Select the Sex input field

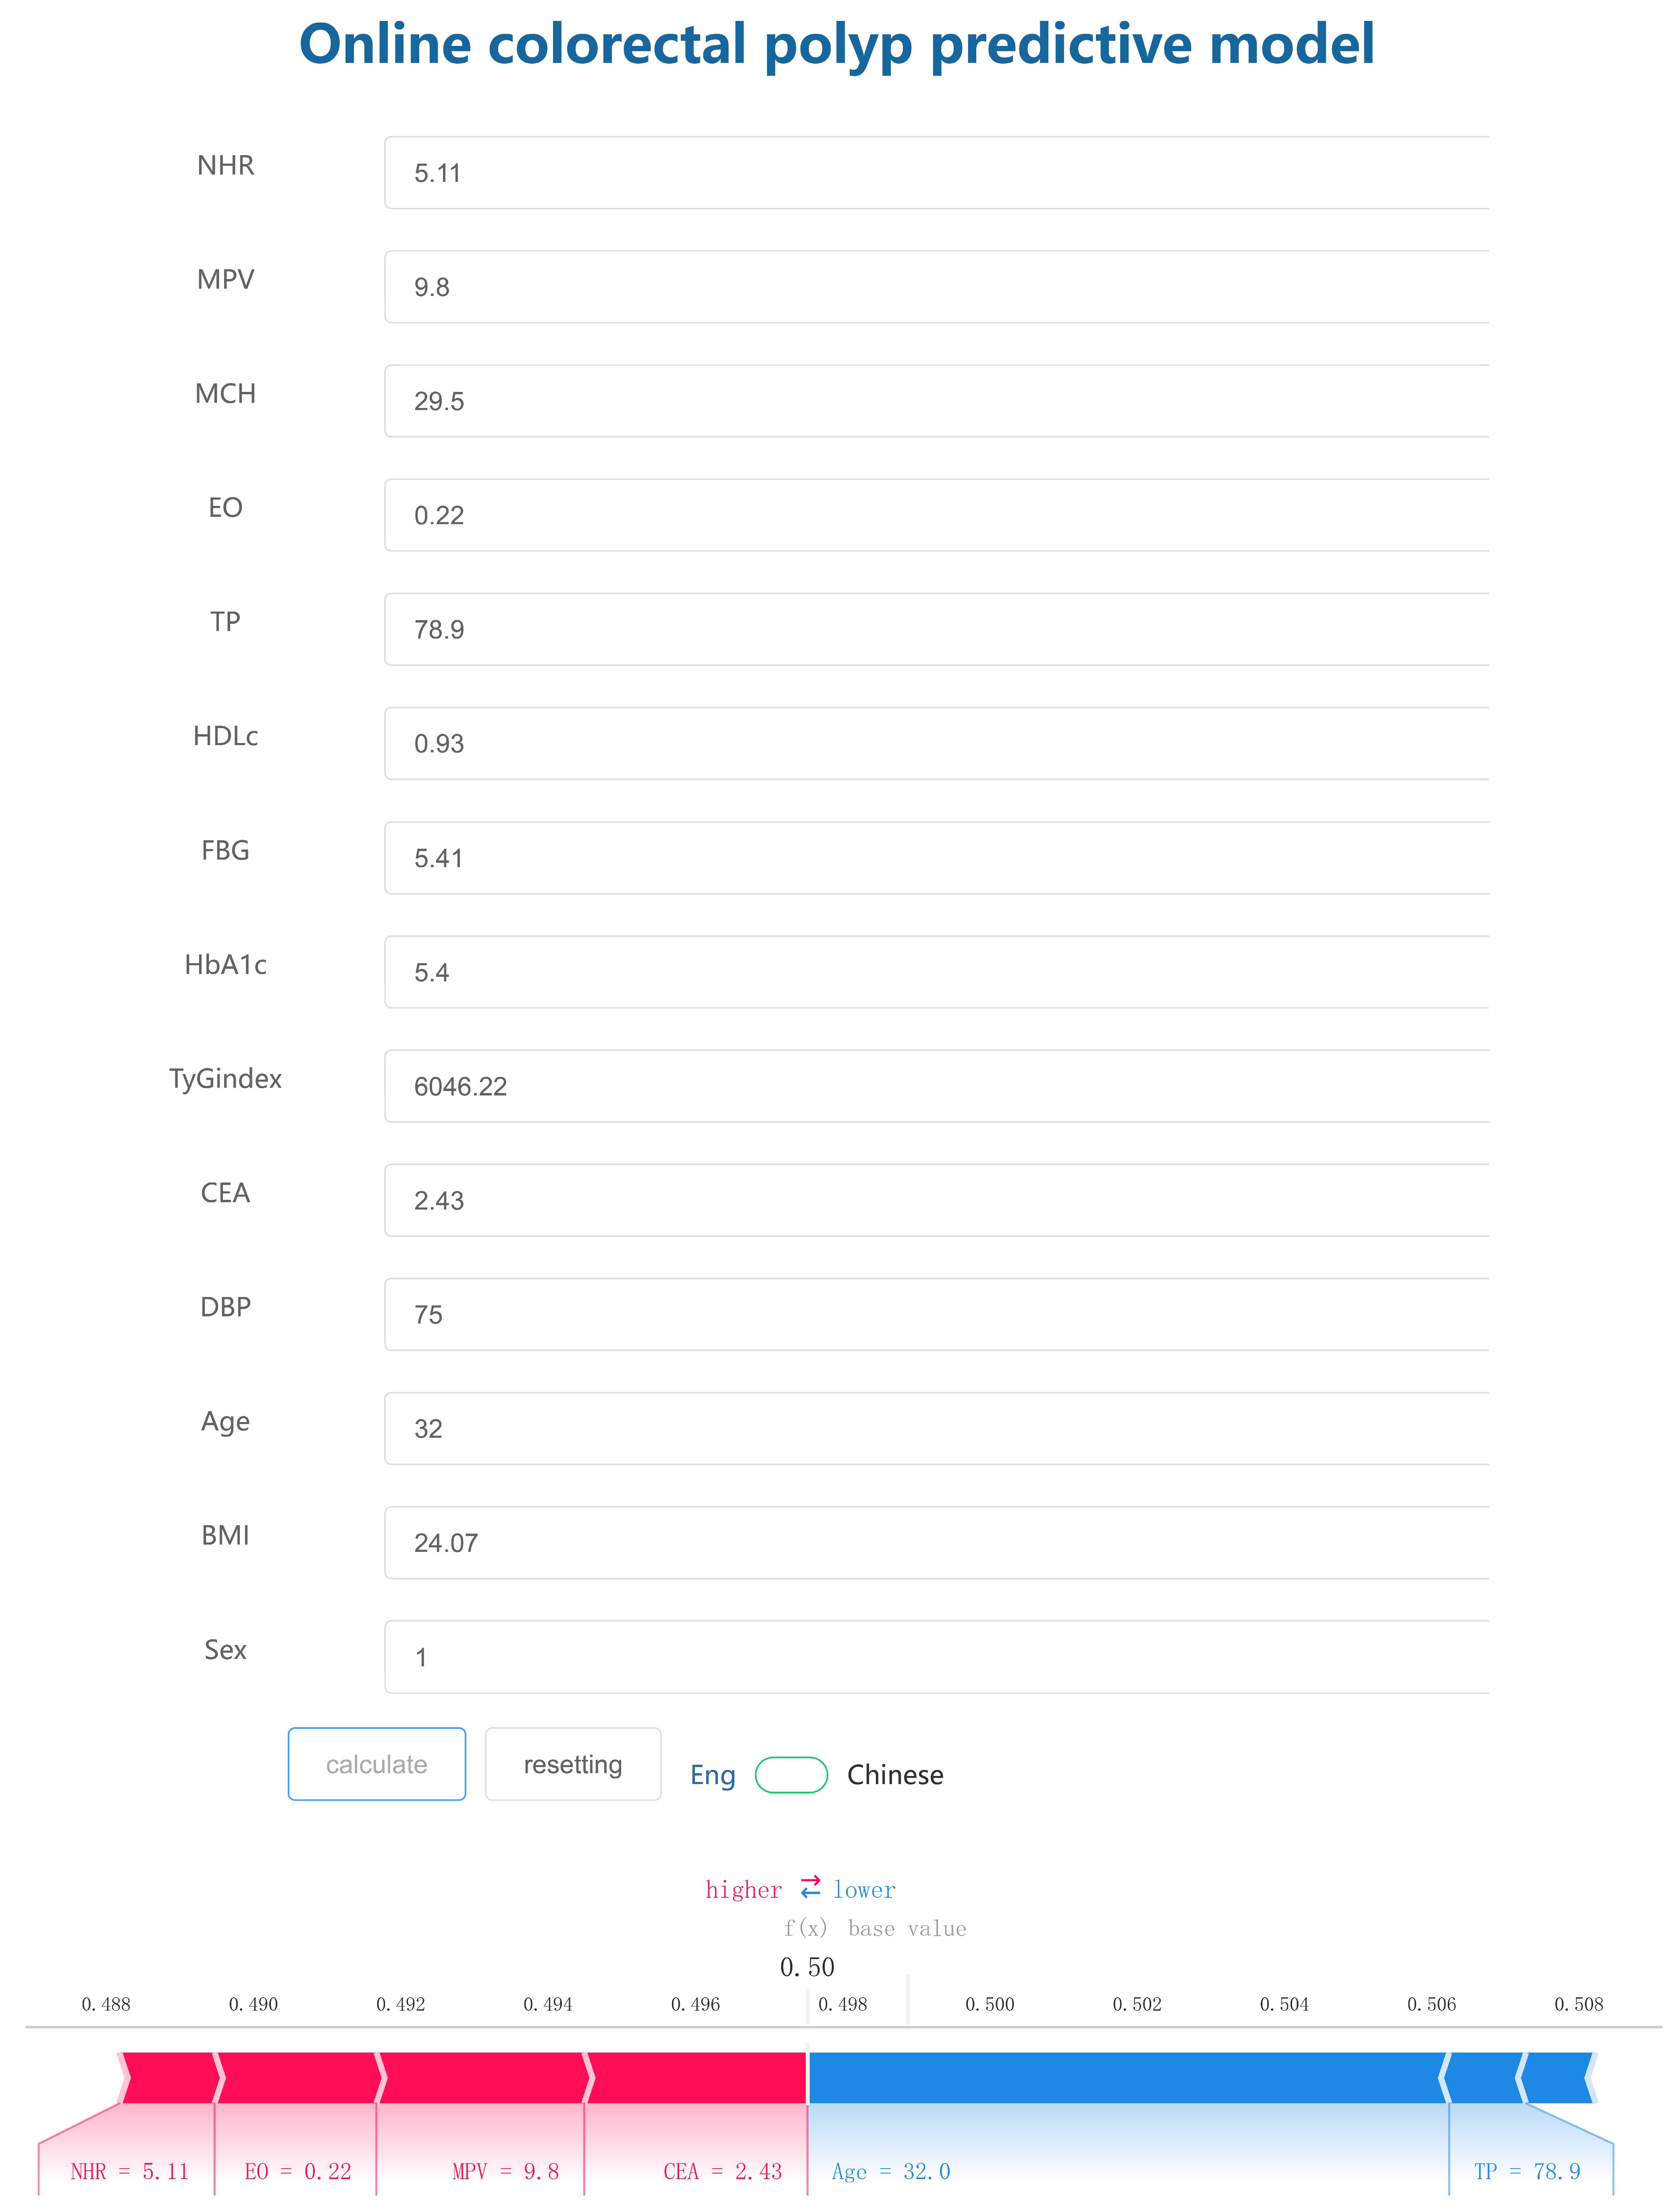click(936, 1657)
